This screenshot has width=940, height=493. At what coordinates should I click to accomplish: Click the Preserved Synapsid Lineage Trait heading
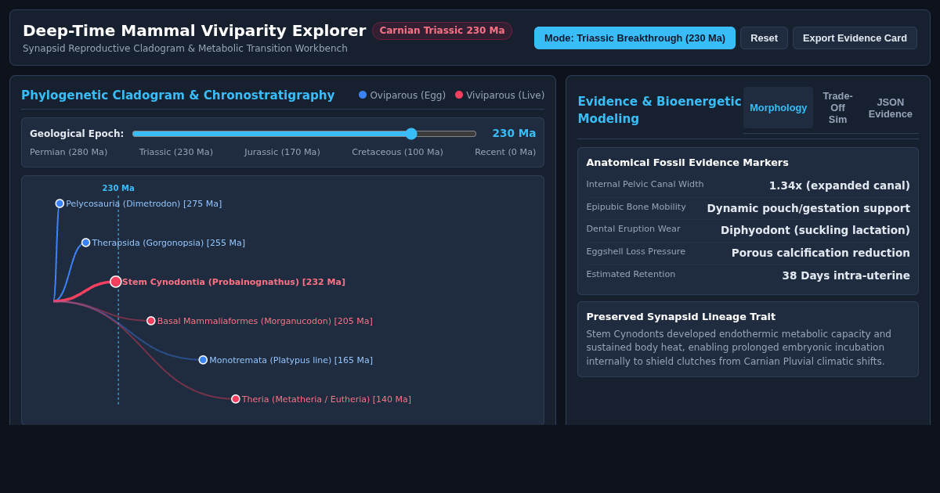click(x=681, y=317)
